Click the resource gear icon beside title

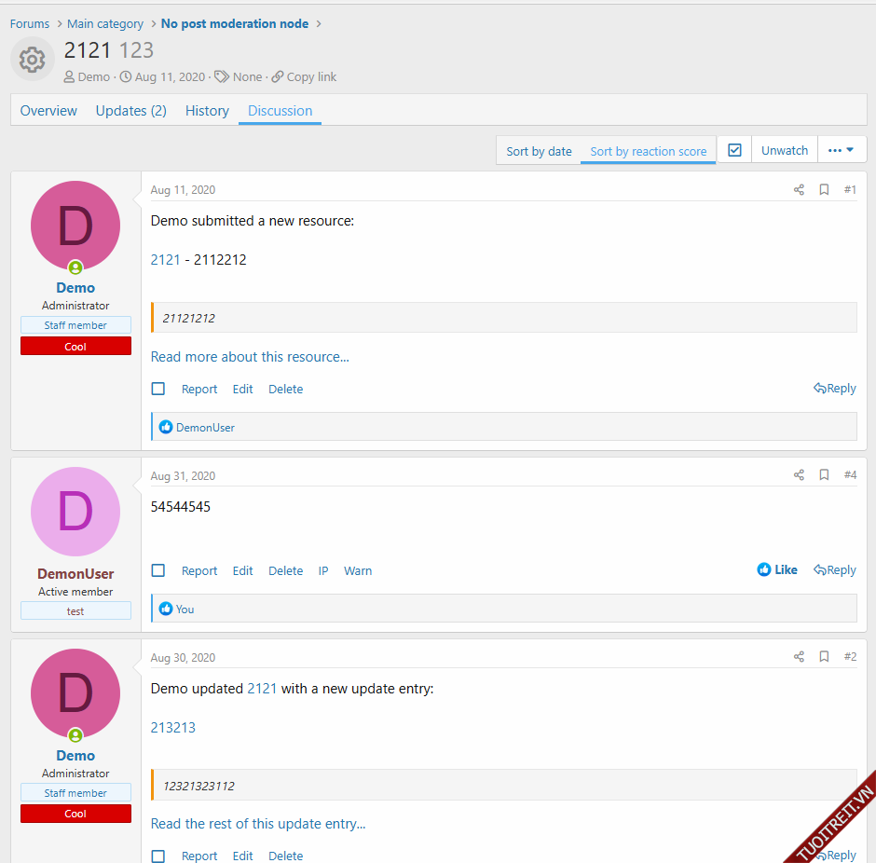(x=33, y=60)
